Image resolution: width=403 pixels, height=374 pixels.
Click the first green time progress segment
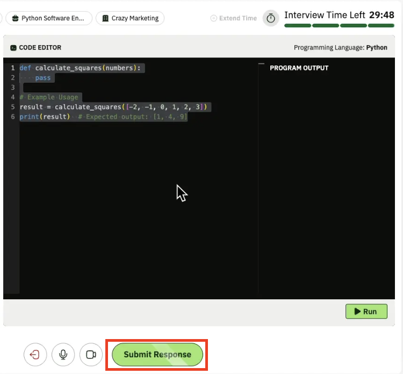click(x=297, y=25)
